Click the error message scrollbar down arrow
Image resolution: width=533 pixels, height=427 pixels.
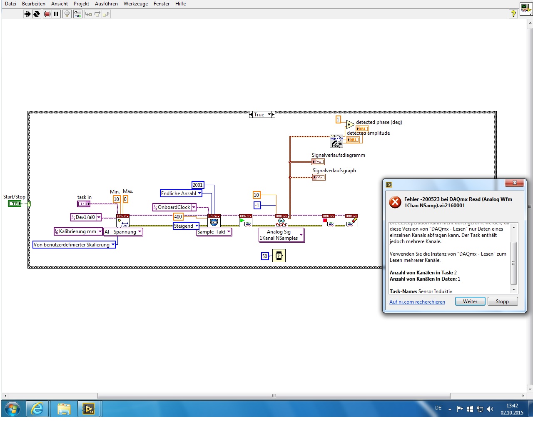click(514, 290)
